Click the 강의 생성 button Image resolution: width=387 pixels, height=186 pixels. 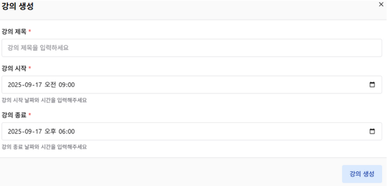click(x=362, y=174)
